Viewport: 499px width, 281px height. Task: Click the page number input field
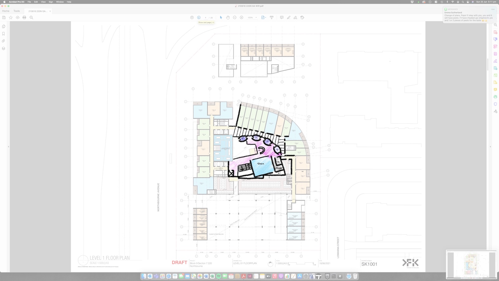click(x=206, y=18)
